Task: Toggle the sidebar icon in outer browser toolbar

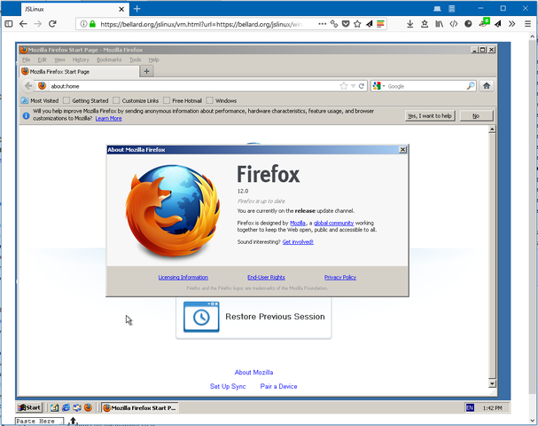Action: click(9, 24)
